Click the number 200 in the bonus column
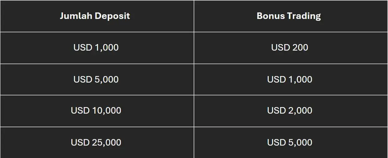The image size is (388, 158). point(300,47)
